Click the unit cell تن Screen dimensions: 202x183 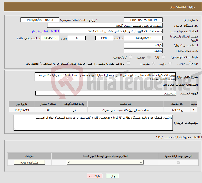click(x=74, y=110)
